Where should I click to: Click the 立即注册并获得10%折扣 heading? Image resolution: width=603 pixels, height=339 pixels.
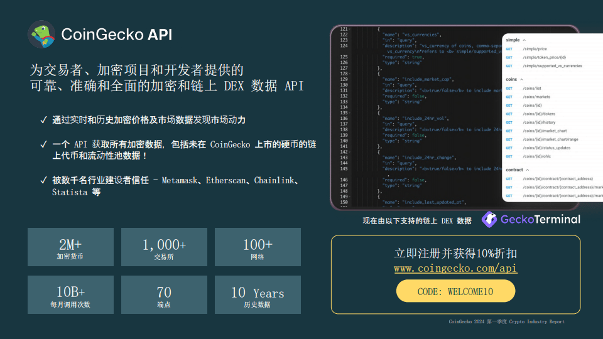(456, 253)
